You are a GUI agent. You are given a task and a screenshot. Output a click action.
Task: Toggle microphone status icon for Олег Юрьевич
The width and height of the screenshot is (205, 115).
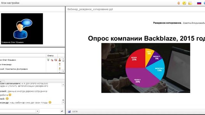pos(48,60)
